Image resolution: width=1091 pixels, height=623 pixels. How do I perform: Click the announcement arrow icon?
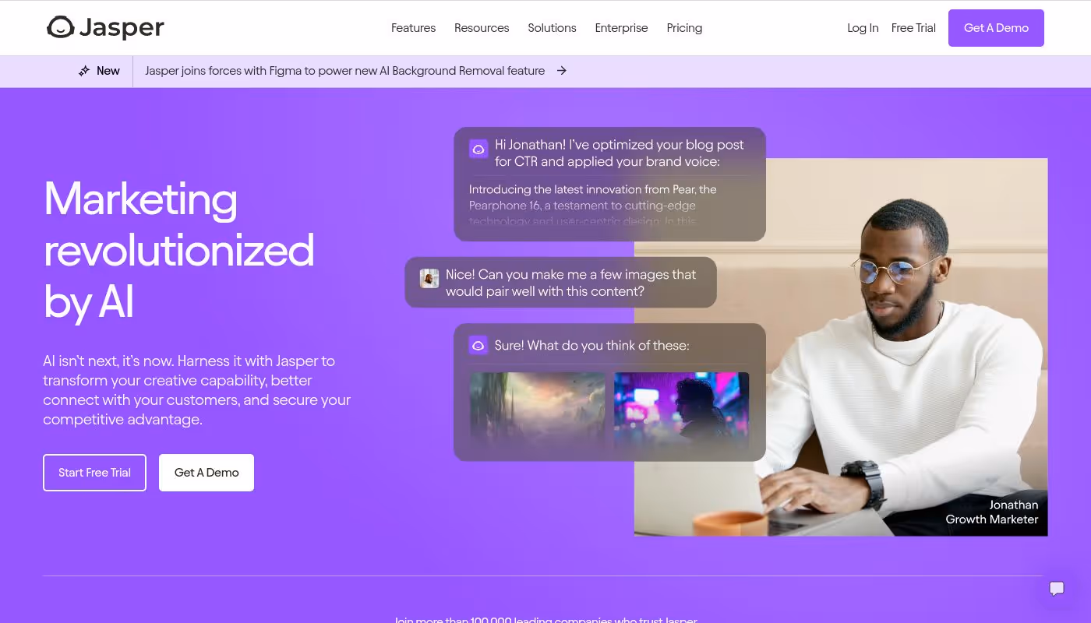561,71
